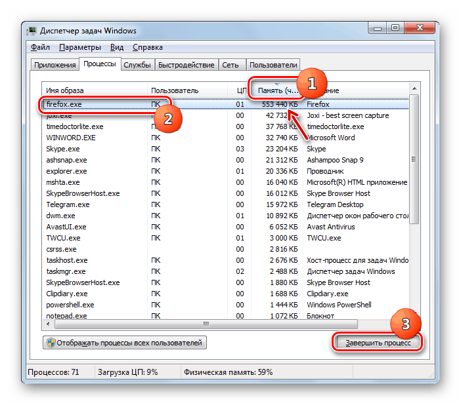Viewport: 461px width, 405px height.
Task: Click the Загрузка ЦП: 9% status entry
Action: (x=127, y=372)
